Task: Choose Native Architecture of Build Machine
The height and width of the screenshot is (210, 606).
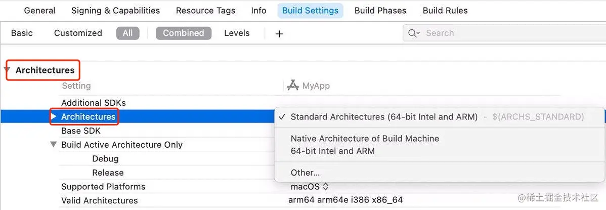Action: point(365,139)
